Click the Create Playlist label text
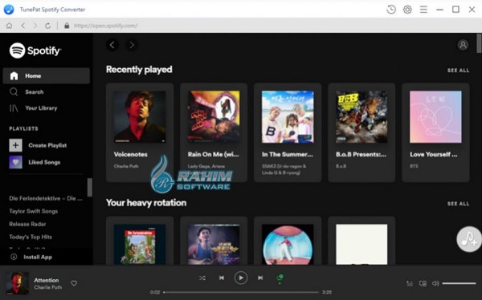Image resolution: width=482 pixels, height=300 pixels. 47,145
